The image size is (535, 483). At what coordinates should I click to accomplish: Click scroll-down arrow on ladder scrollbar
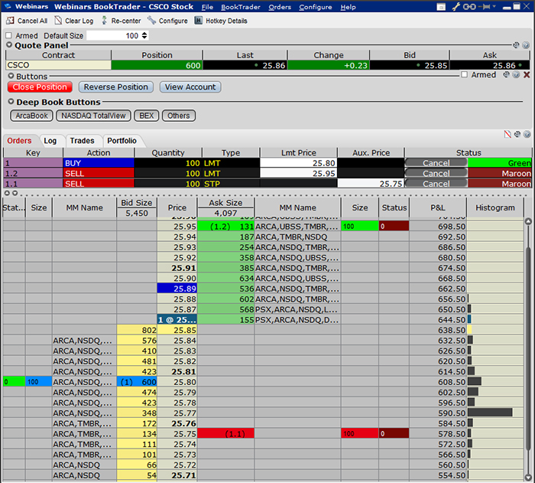click(528, 477)
